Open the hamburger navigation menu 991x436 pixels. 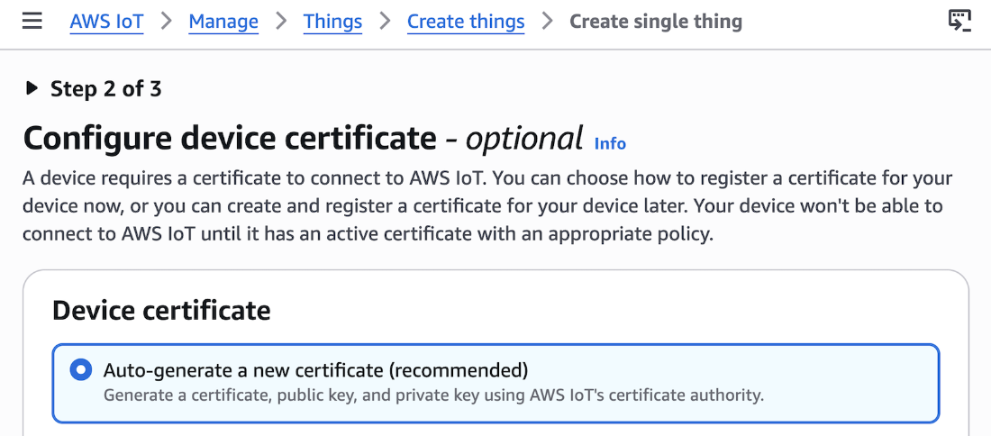pos(32,22)
